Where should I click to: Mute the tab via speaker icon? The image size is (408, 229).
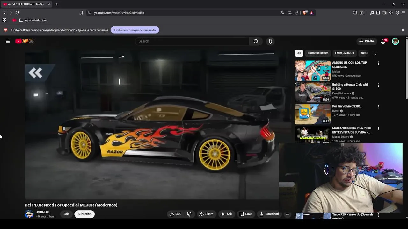(x=9, y=4)
